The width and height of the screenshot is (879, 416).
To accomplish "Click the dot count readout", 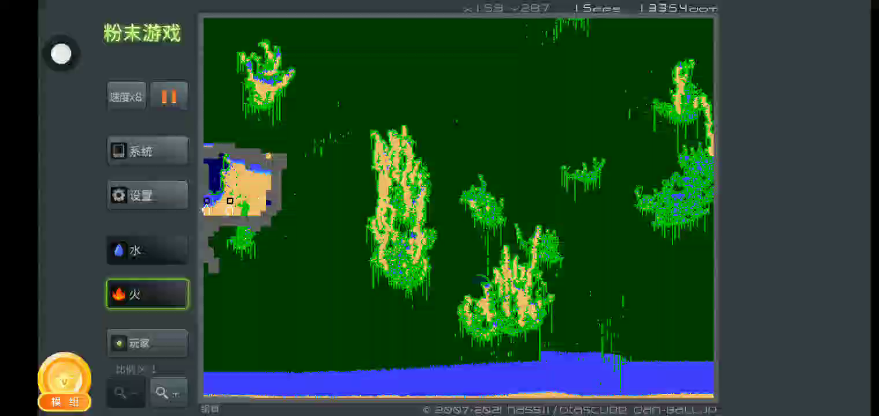I will (x=678, y=8).
